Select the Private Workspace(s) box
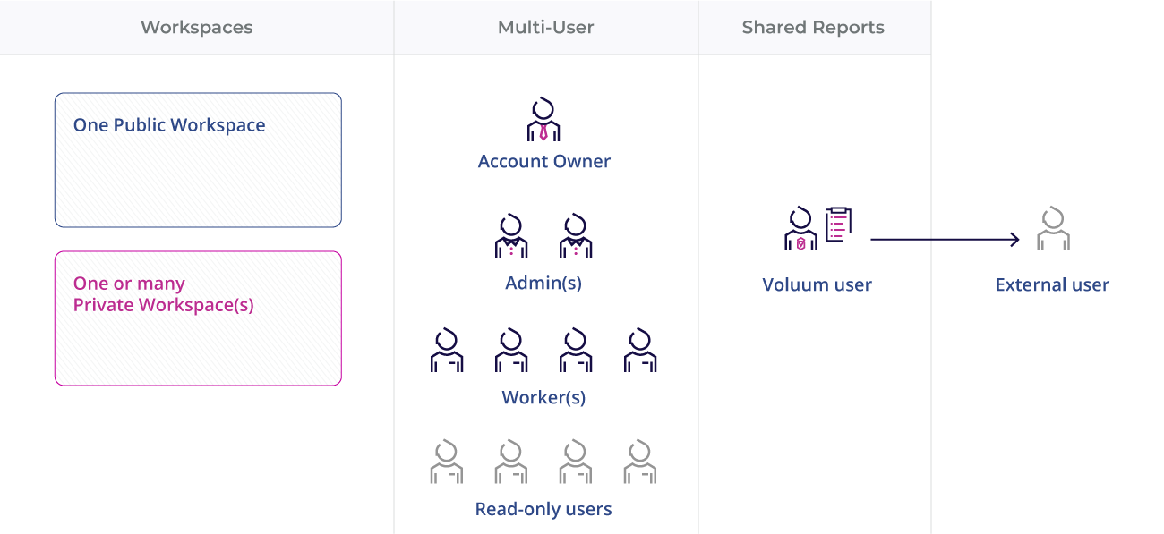This screenshot has width=1164, height=534. tap(198, 318)
